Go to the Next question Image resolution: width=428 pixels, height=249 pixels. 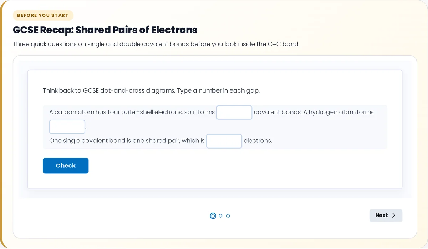(x=386, y=216)
